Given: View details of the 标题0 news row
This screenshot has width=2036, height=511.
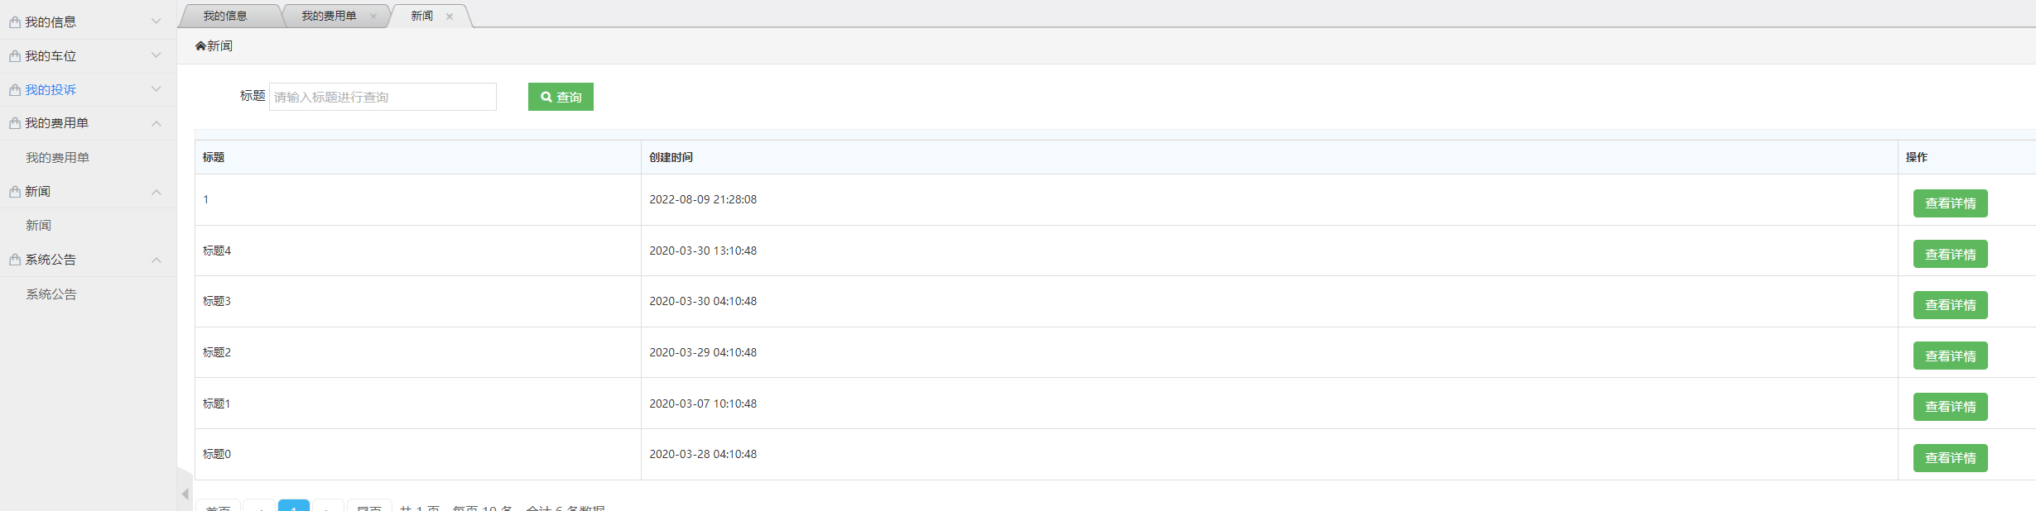Looking at the screenshot, I should pos(1950,458).
